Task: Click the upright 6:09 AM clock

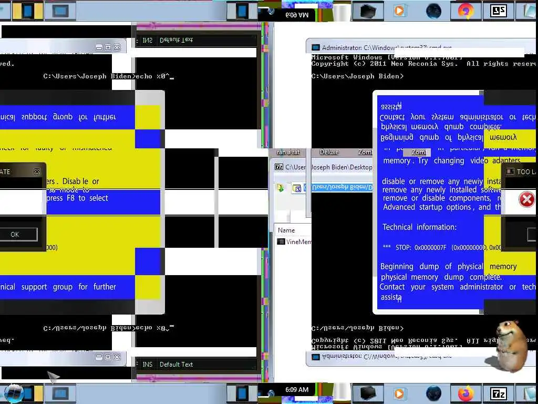Action: click(x=297, y=390)
